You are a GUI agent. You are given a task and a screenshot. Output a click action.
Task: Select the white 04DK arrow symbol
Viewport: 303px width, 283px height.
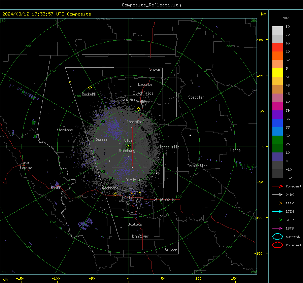[x=277, y=195]
